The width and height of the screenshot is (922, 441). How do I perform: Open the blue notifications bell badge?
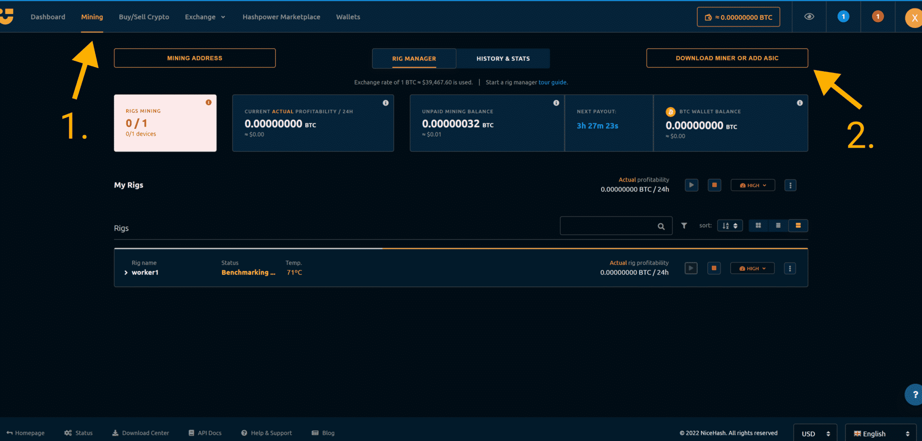coord(843,17)
